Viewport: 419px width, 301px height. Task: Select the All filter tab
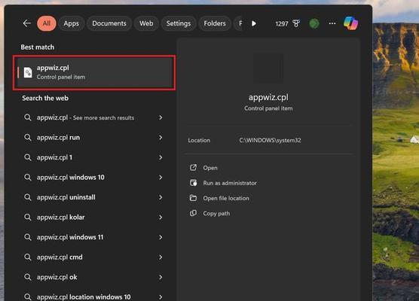(x=47, y=23)
